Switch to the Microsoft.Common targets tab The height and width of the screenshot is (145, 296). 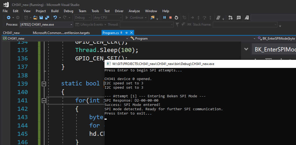[61, 33]
